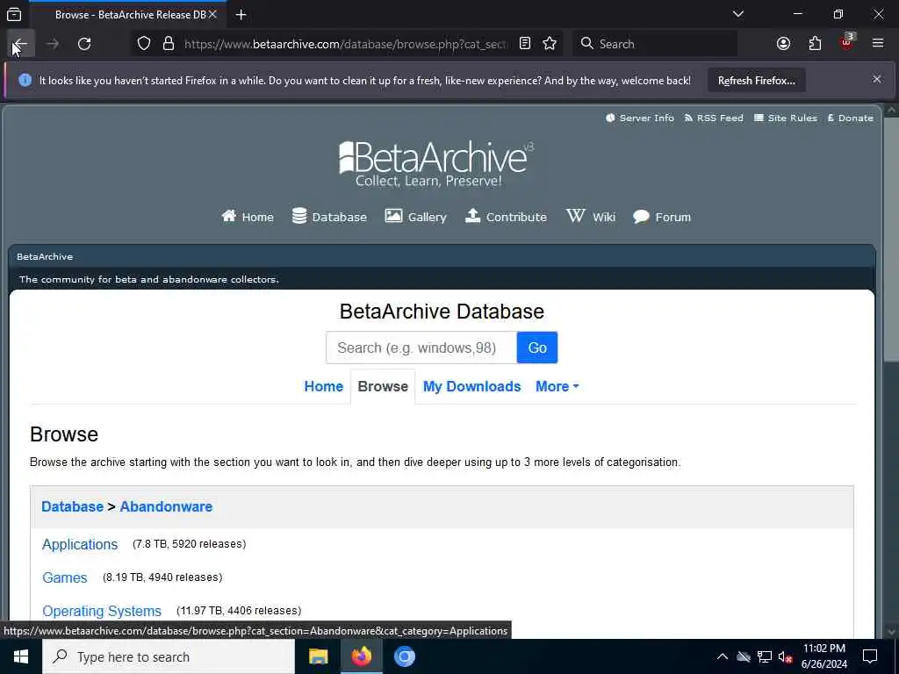
Task: Open the Applications category
Action: coord(80,544)
